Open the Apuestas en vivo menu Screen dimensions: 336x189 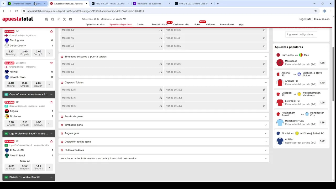click(95, 24)
